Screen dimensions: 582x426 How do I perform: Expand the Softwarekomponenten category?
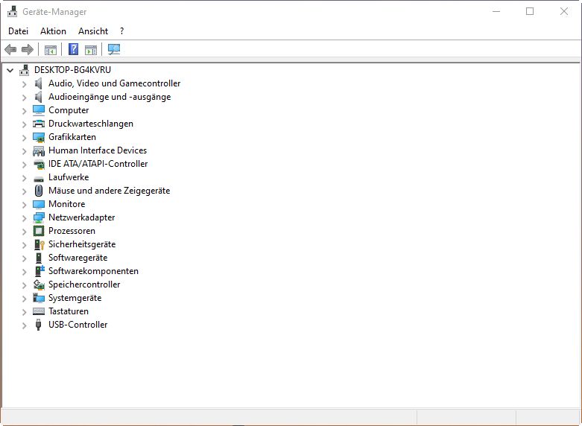coord(24,272)
